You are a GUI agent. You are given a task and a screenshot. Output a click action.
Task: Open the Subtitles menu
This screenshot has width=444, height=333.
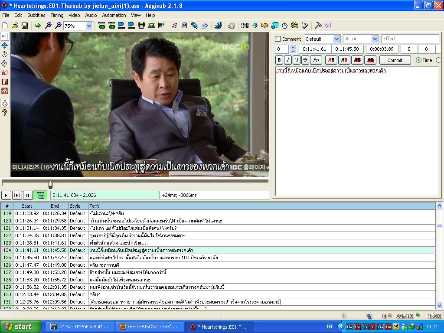click(36, 15)
